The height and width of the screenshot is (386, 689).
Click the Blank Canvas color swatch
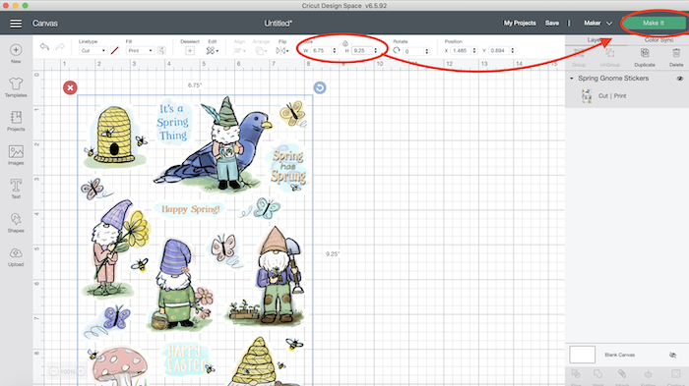pyautogui.click(x=583, y=355)
